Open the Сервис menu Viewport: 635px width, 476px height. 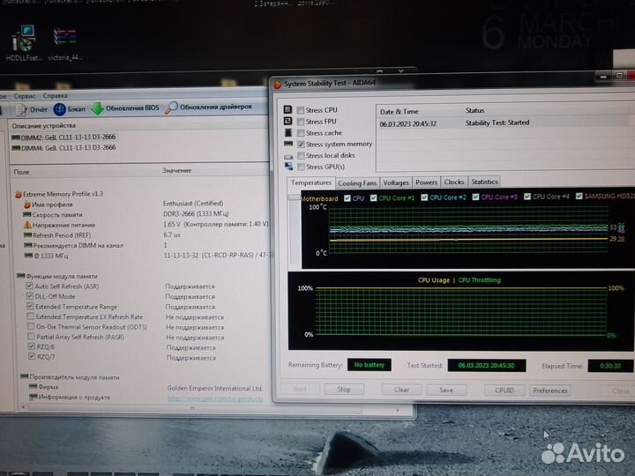coord(24,95)
